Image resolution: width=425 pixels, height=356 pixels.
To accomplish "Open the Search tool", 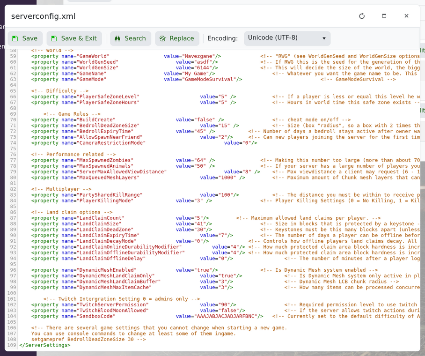I will click(131, 38).
